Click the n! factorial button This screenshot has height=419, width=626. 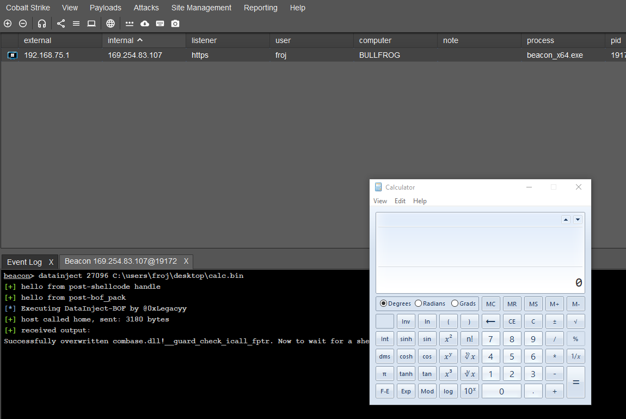469,339
